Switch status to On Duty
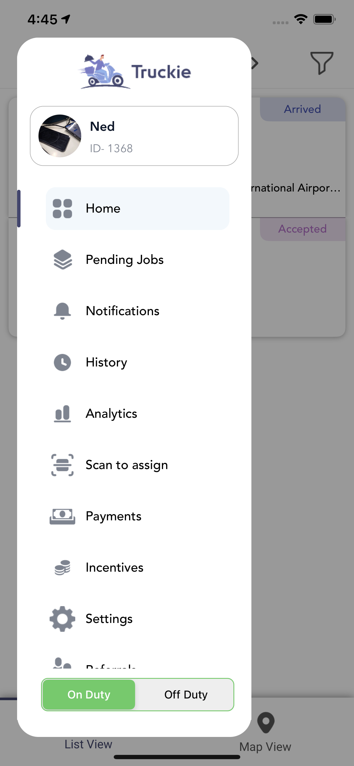Viewport: 354px width, 766px height. 89,695
